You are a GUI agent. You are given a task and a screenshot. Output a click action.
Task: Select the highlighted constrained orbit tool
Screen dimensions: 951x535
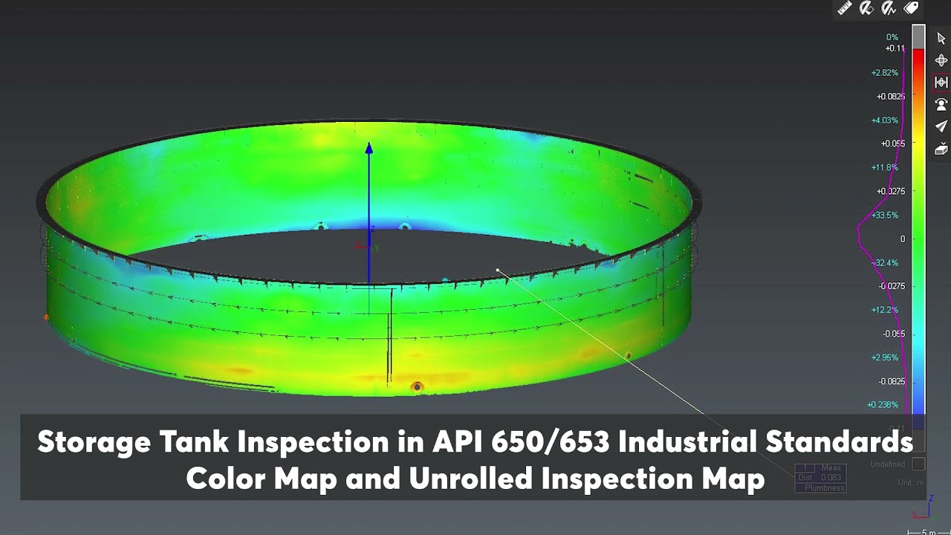click(941, 82)
